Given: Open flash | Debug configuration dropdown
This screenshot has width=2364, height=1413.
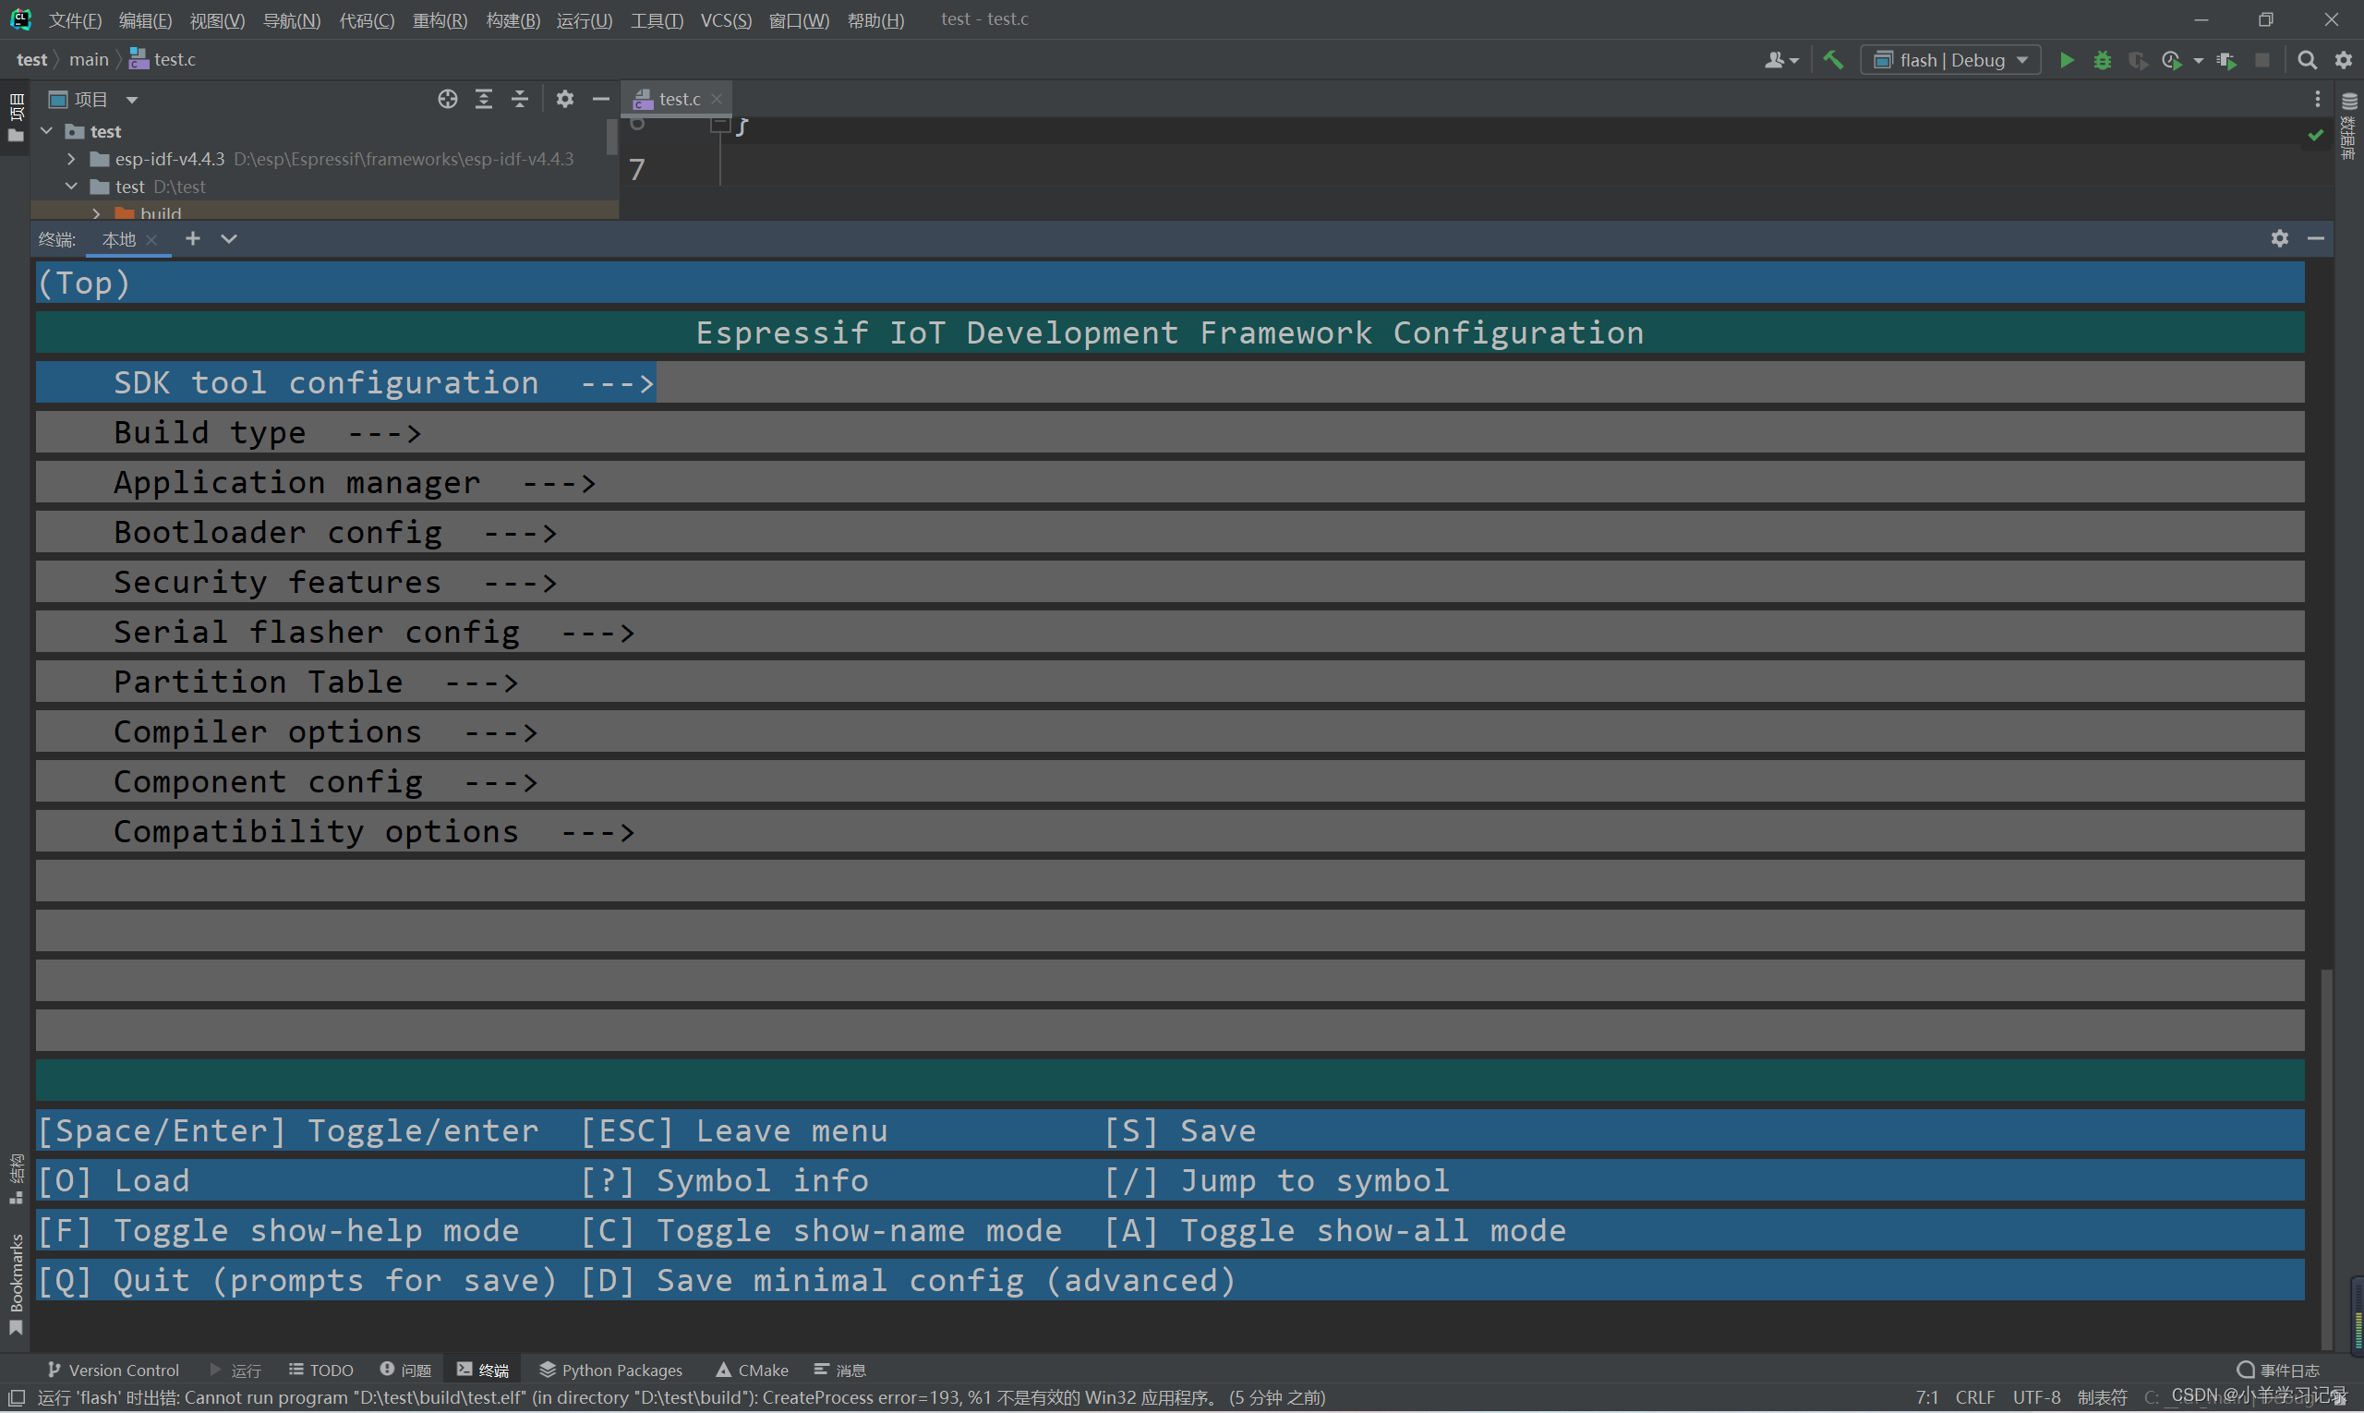Looking at the screenshot, I should pyautogui.click(x=1951, y=60).
